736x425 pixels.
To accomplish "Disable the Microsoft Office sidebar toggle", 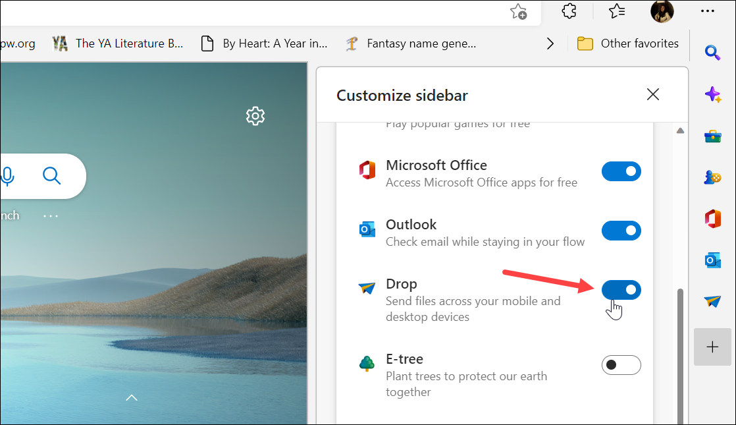I will [621, 171].
